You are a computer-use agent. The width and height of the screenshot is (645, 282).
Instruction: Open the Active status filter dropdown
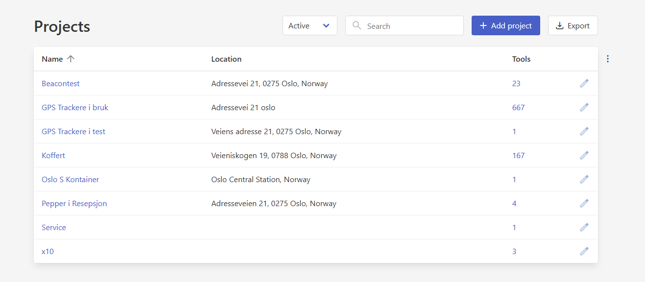coord(310,26)
